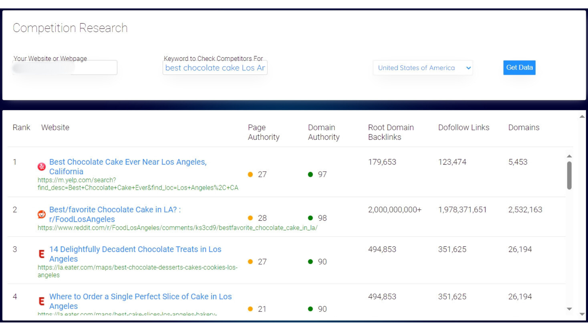Click the inner table scroll-down arrow
The height and width of the screenshot is (331, 588).
(x=569, y=309)
